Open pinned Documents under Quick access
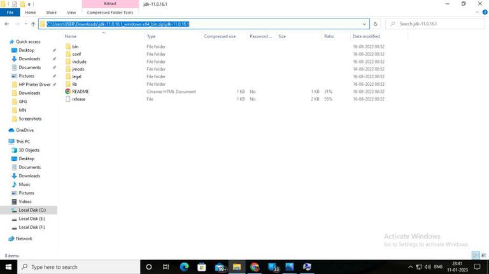Image resolution: width=489 pixels, height=274 pixels. coord(30,67)
